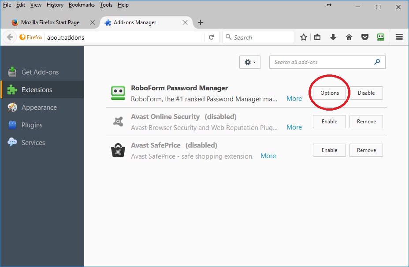Enable Avast SafePrice extension
Image resolution: width=409 pixels, height=267 pixels.
point(329,150)
